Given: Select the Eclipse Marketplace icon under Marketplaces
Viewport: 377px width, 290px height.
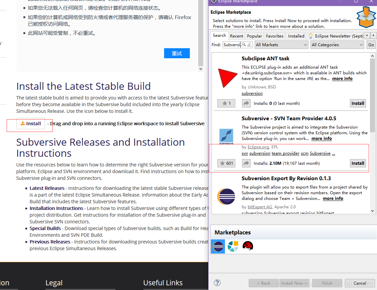Looking at the screenshot, I should click(x=218, y=246).
